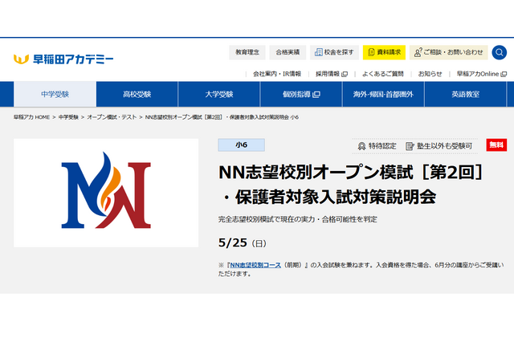Select the 英語教室 tab
514x342 pixels.
click(465, 95)
